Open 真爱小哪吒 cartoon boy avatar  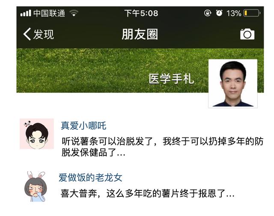37,134
